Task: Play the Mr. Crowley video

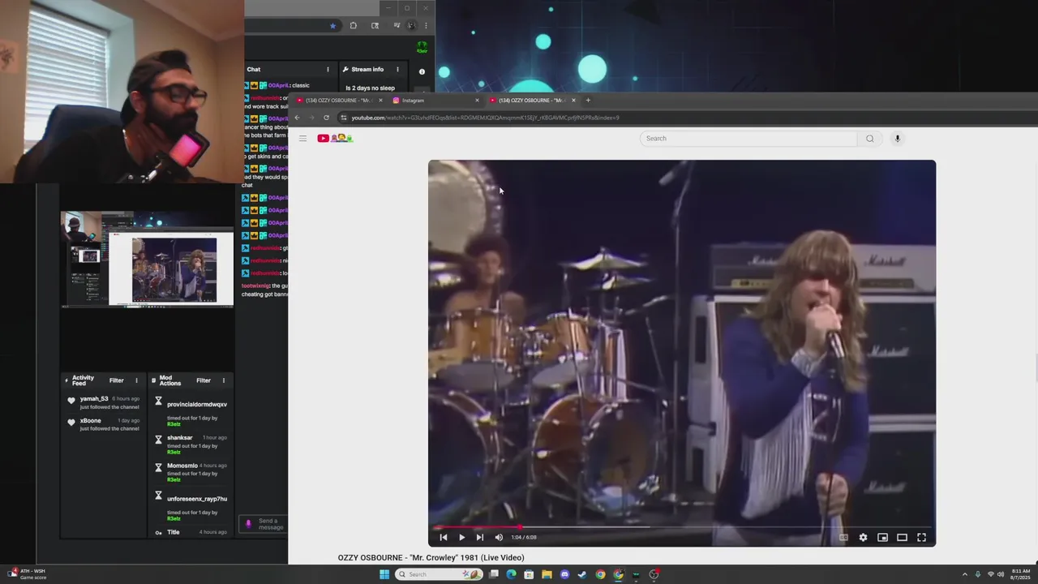Action: click(461, 537)
